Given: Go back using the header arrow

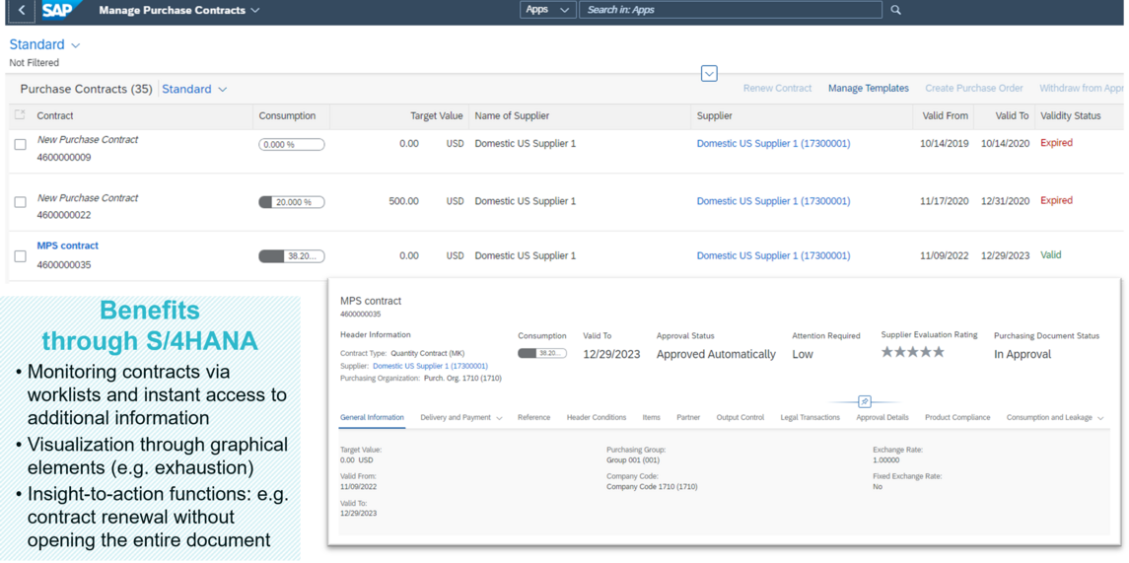Looking at the screenshot, I should pos(22,10).
